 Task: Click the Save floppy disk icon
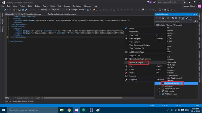click(x=23, y=10)
